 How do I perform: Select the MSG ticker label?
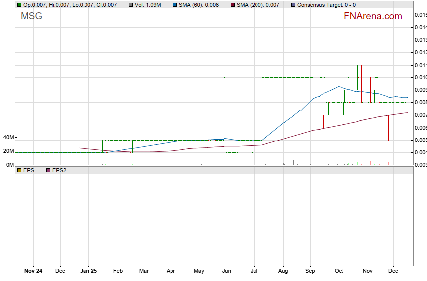point(31,16)
